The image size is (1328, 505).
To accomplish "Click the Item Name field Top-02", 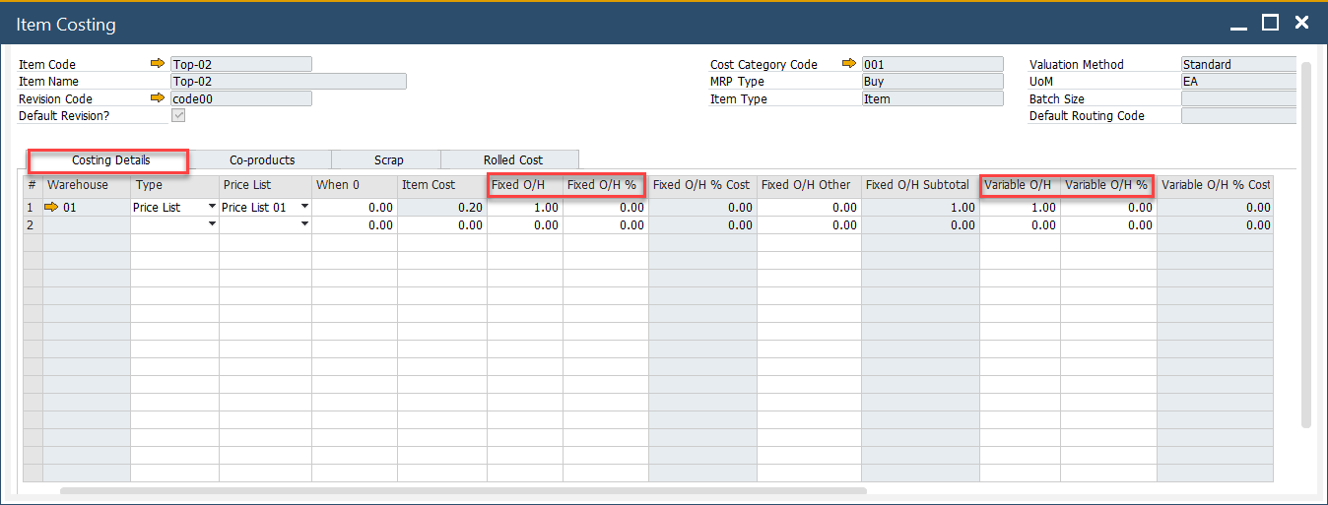I will coord(288,82).
